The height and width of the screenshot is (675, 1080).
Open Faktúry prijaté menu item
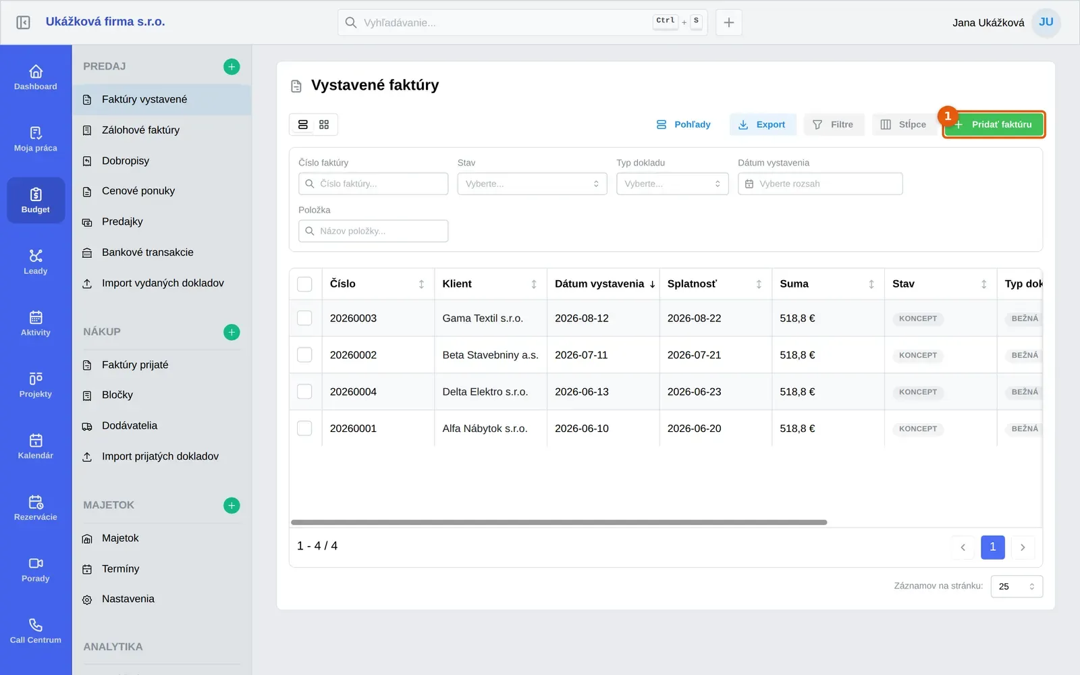(162, 365)
